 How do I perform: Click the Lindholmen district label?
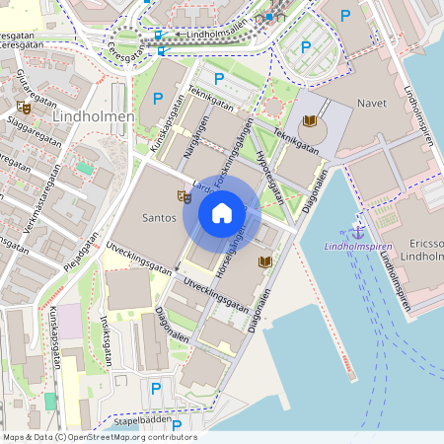coord(94,116)
